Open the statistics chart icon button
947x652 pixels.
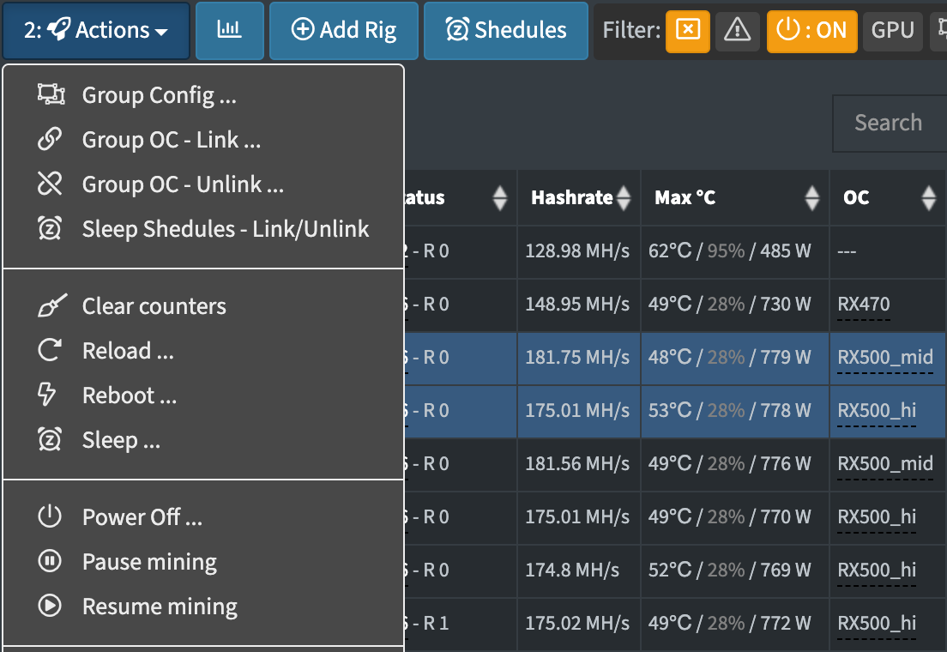click(230, 30)
